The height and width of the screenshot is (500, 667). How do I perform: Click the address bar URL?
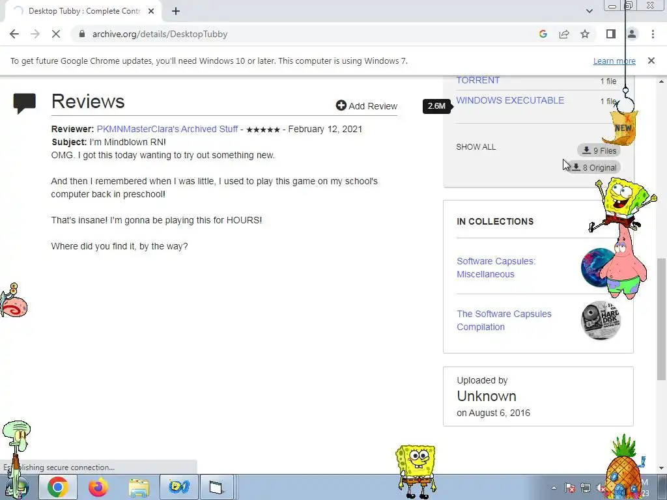point(160,34)
